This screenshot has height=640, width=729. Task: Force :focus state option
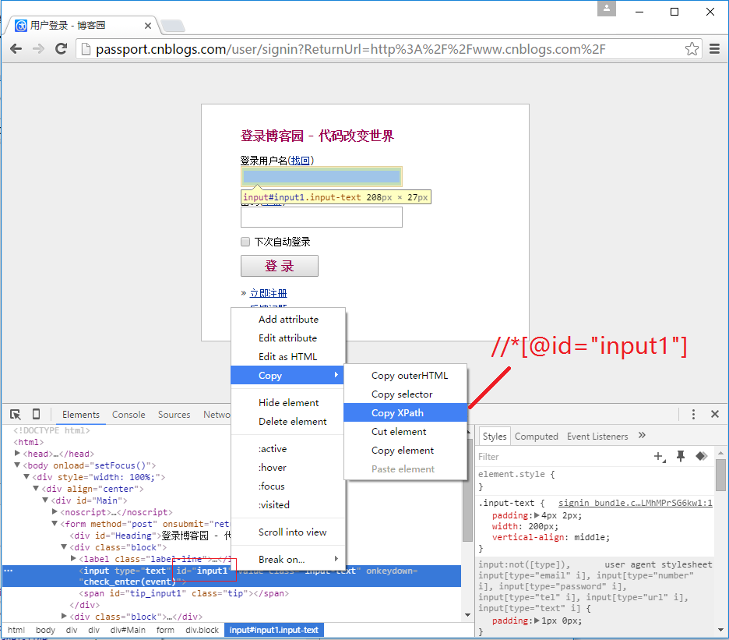coord(288,486)
